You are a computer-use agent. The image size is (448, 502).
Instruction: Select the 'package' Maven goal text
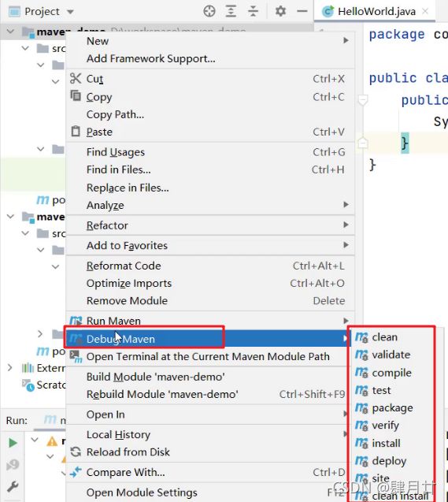tap(392, 408)
